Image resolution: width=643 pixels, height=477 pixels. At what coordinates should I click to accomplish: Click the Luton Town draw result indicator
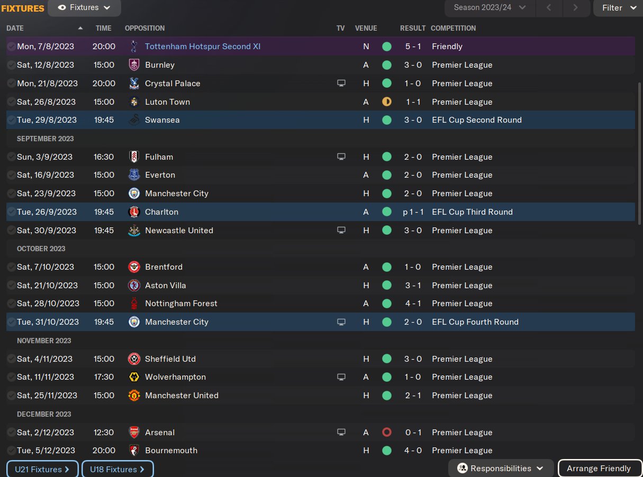[387, 102]
